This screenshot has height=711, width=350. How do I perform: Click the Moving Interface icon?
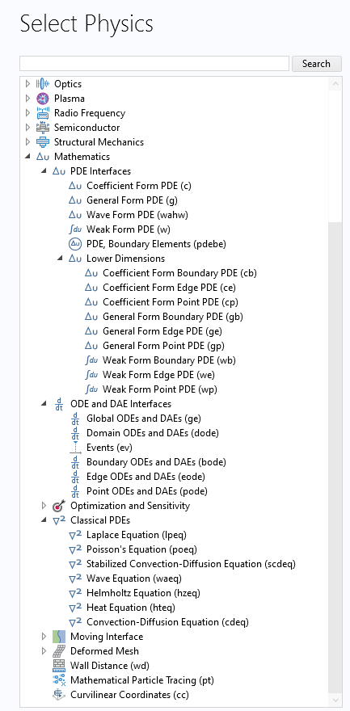pyautogui.click(x=59, y=636)
